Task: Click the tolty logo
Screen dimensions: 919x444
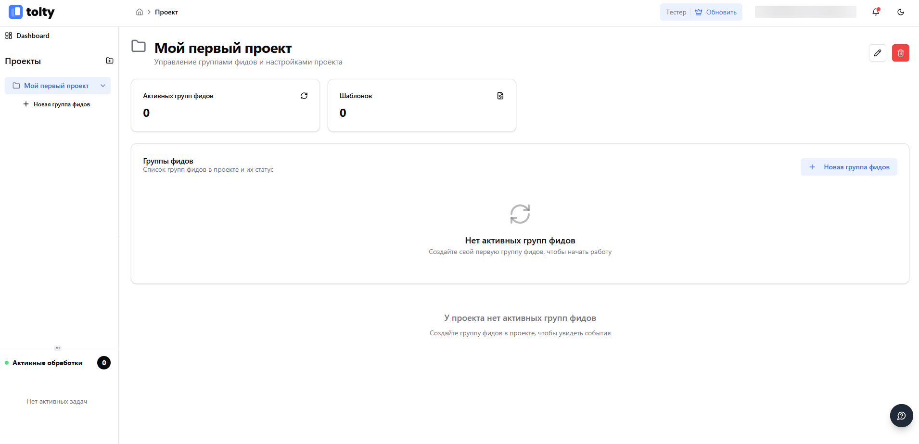Action: click(32, 12)
